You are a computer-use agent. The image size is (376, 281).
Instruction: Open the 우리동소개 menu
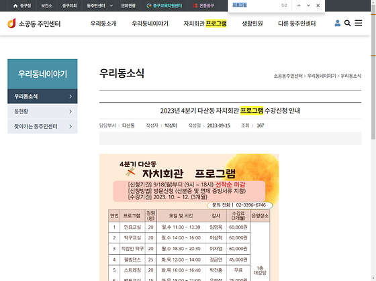[103, 23]
